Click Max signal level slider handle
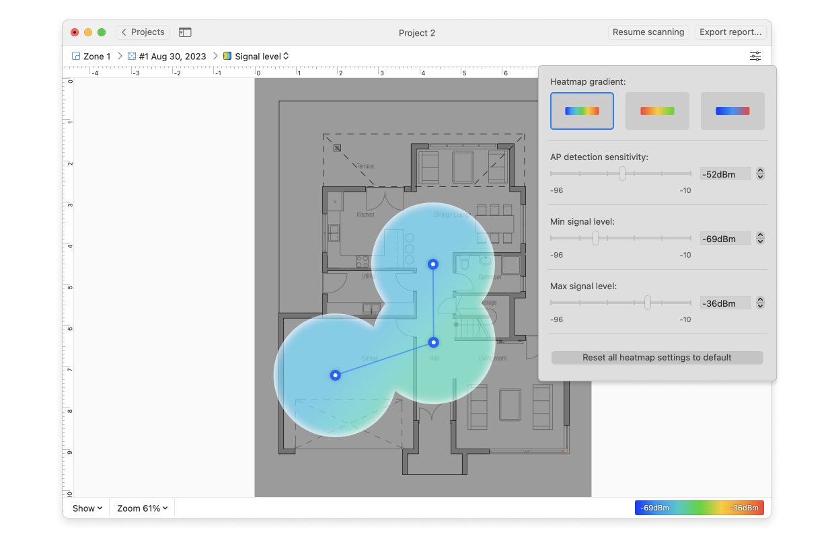This screenshot has width=834, height=538. pos(648,303)
